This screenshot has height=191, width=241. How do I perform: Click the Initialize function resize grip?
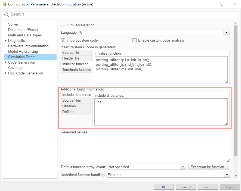(226, 82)
